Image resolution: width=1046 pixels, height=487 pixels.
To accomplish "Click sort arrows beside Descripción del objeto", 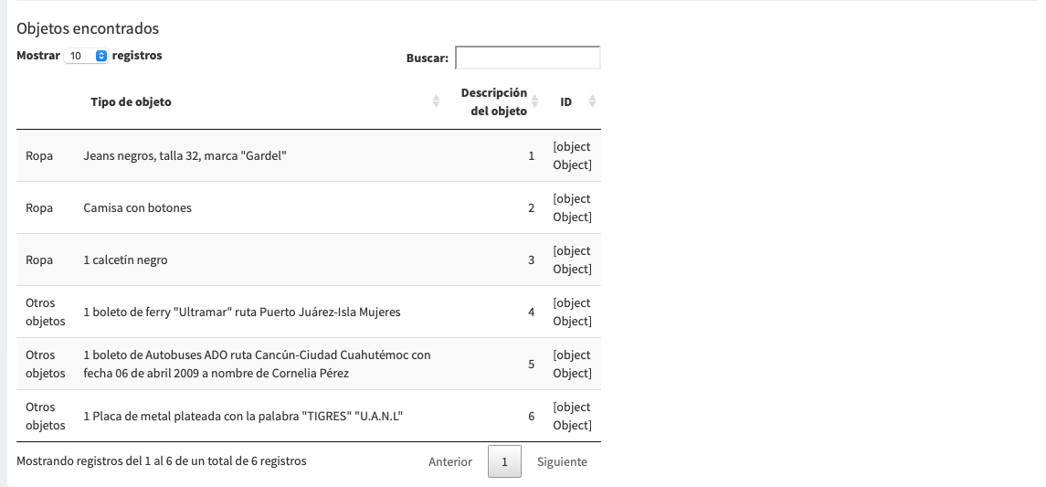I will tap(535, 102).
